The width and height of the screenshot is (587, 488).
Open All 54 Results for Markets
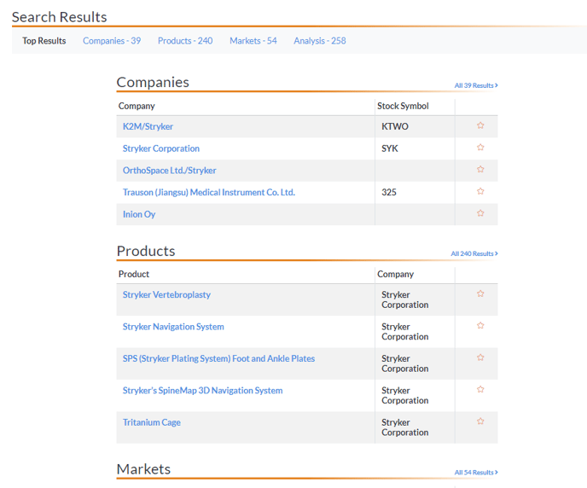[x=476, y=473]
